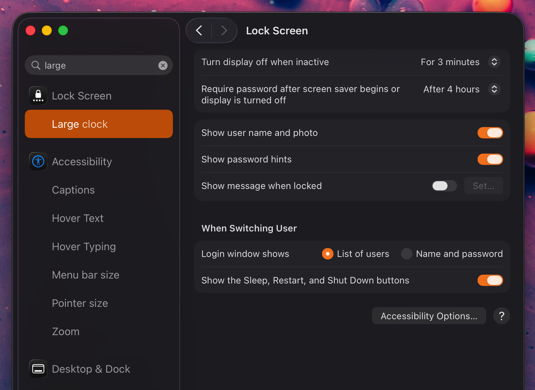
Task: Enable Show message when locked
Action: pyautogui.click(x=444, y=186)
